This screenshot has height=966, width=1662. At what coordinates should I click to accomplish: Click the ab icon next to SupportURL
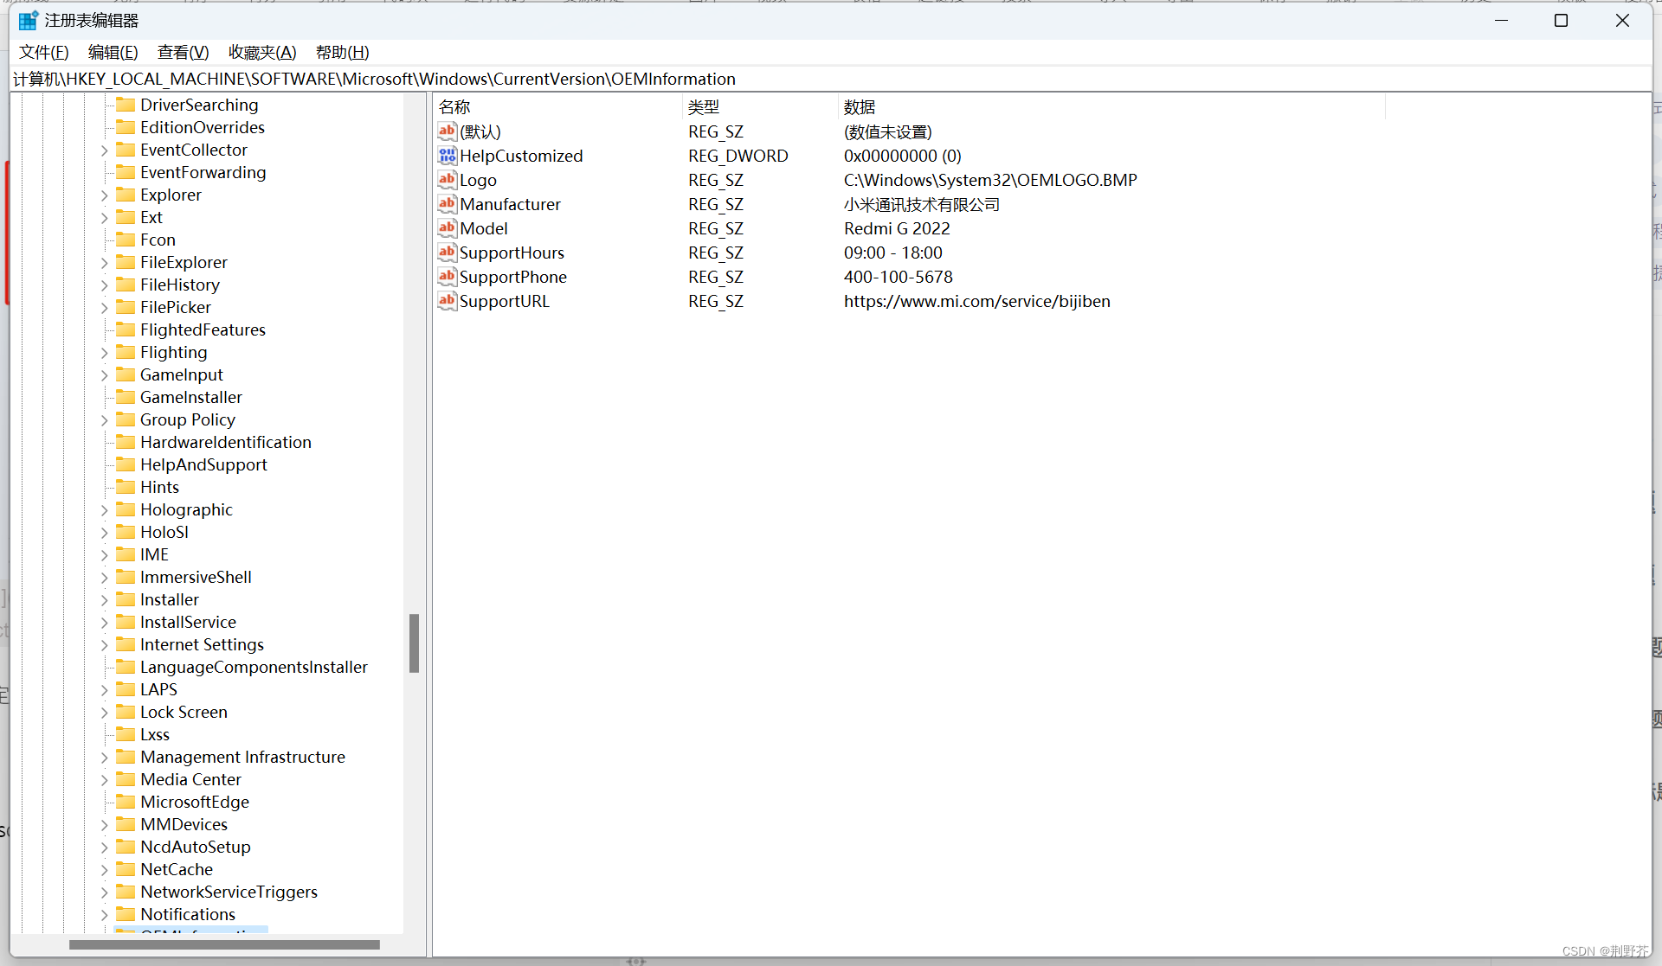tap(447, 301)
